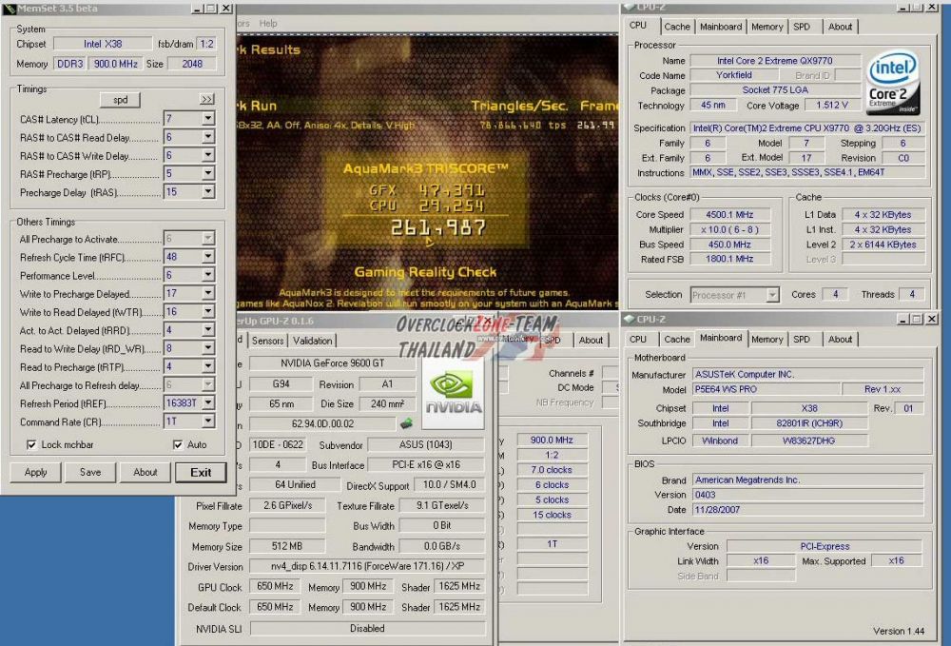Switch to SPD tab in lower CPU-Z
Viewport: 951px width, 646px height.
[801, 339]
